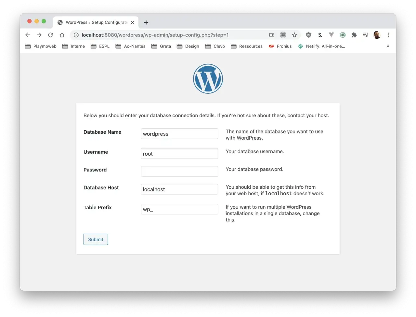Open the QR/grid icon in address bar

point(283,35)
